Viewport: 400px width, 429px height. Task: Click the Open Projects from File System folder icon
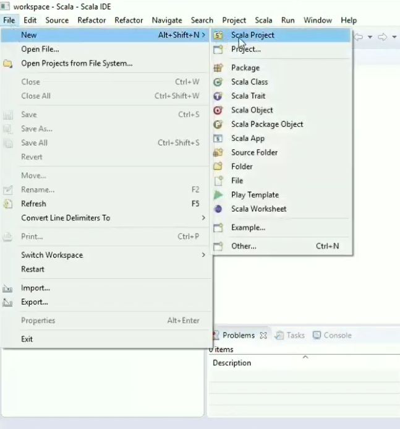(8, 64)
